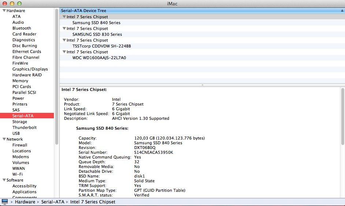This screenshot has height=206, width=345.
Task: Collapse the Intel 7 Series Chipset above TSSTcorp drive
Action: pos(64,40)
